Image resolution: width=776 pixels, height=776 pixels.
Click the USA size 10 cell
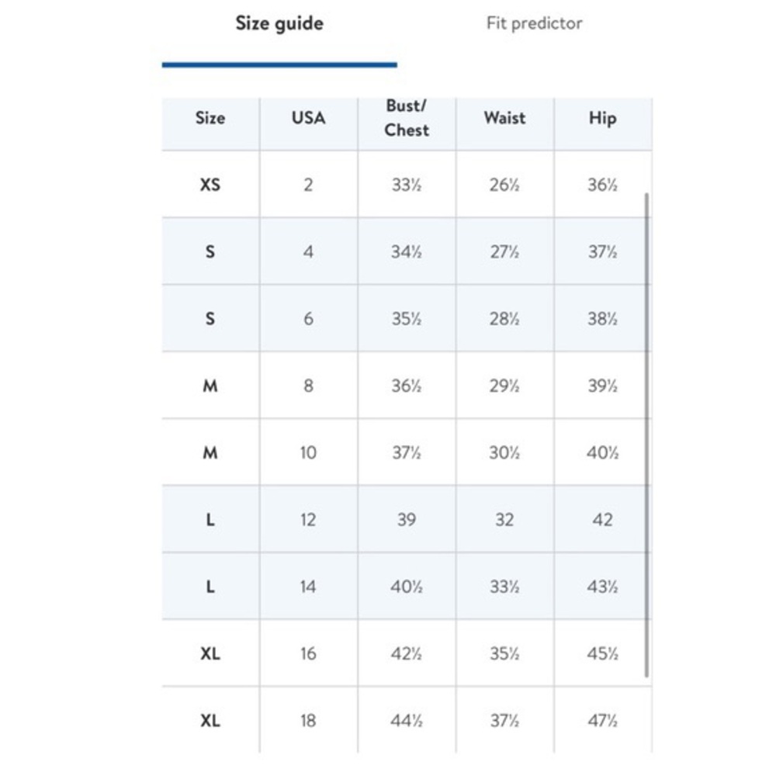(x=308, y=452)
